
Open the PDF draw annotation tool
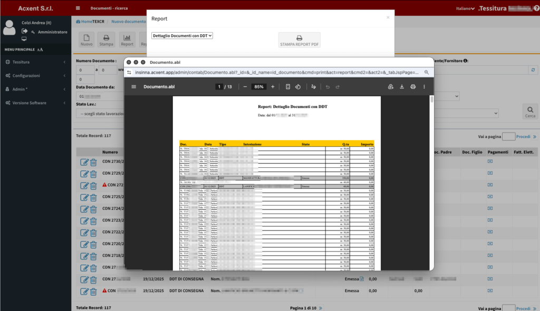[313, 87]
